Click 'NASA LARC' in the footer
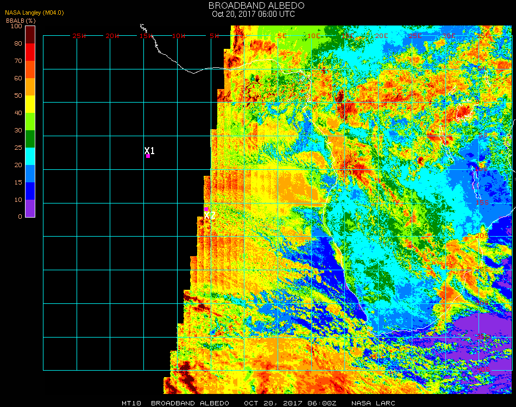The width and height of the screenshot is (516, 407). (373, 403)
